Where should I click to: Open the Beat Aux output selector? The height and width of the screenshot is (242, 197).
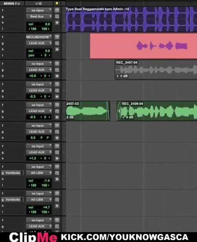pyautogui.click(x=39, y=17)
